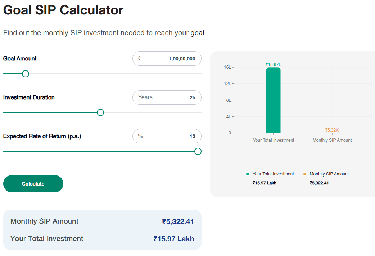The image size is (375, 256).
Task: Click the ₹5.32K data label in chart
Action: 332,130
